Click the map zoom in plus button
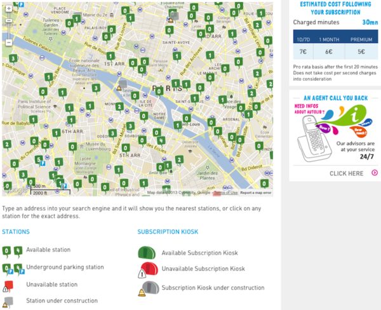381x310 pixels. coord(9,9)
